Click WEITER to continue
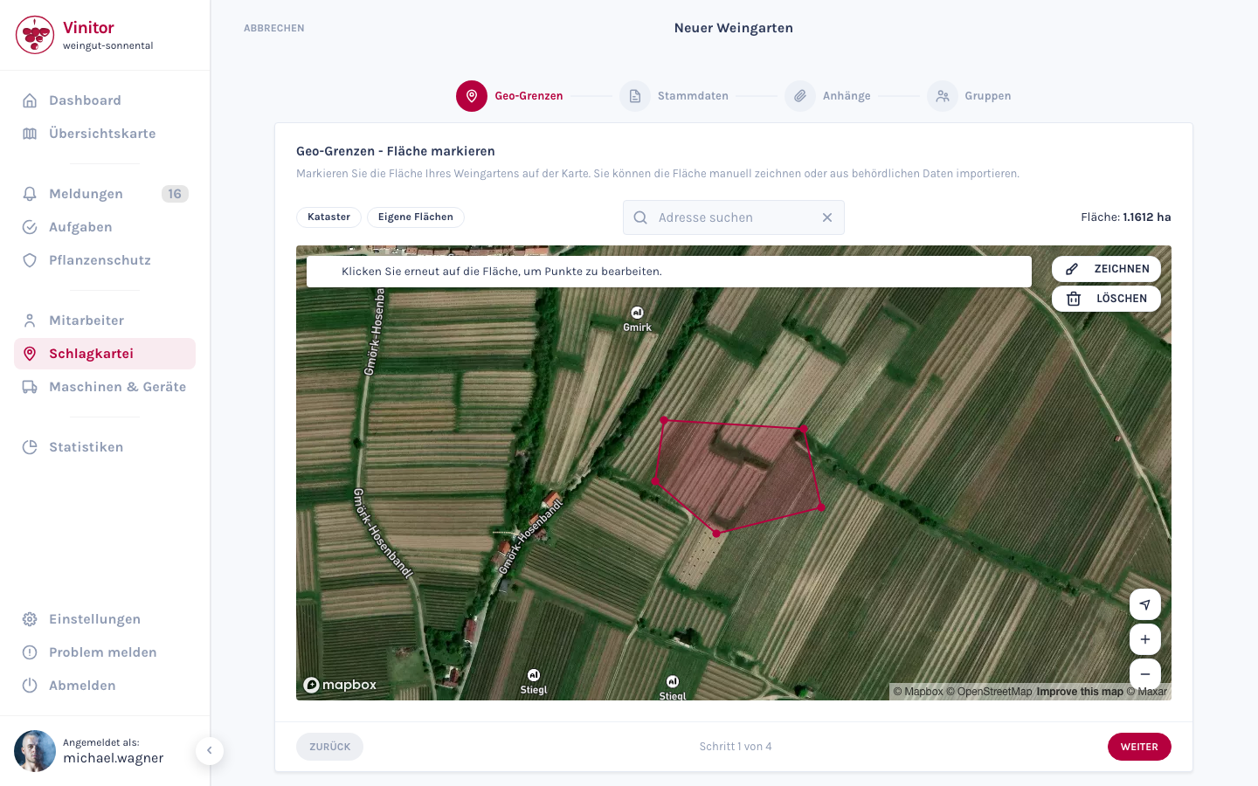The image size is (1258, 786). 1139,747
